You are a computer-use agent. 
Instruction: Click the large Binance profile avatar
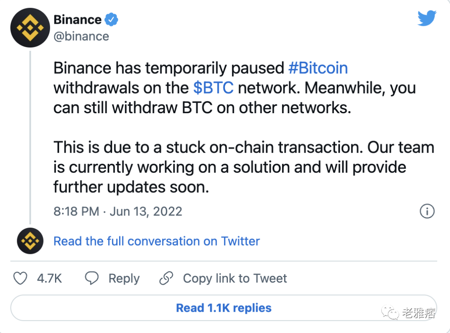(x=30, y=27)
